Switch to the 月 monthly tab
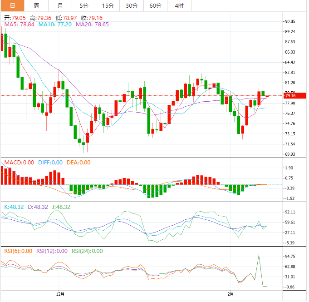 [x=60, y=6]
